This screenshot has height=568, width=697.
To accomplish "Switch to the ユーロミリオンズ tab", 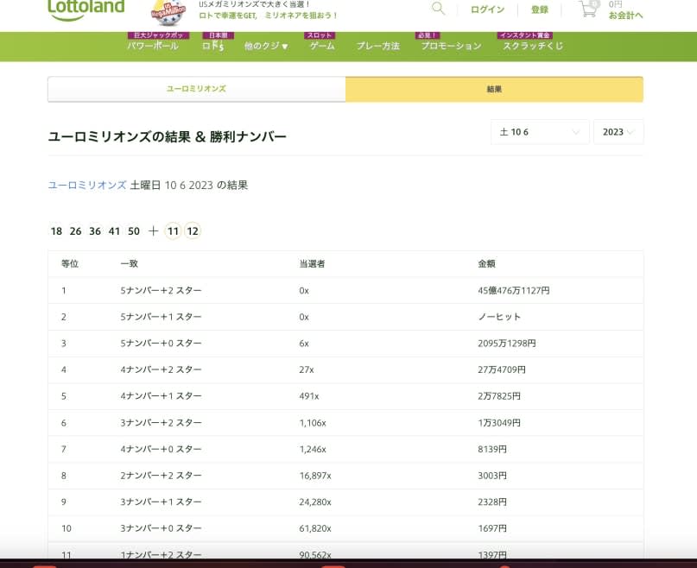I will point(196,88).
